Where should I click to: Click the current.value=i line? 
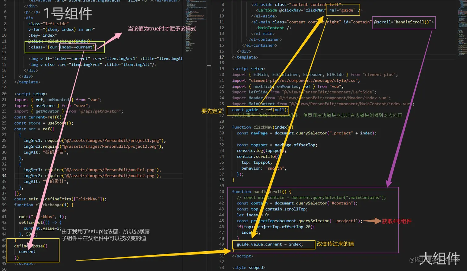pos(43,228)
